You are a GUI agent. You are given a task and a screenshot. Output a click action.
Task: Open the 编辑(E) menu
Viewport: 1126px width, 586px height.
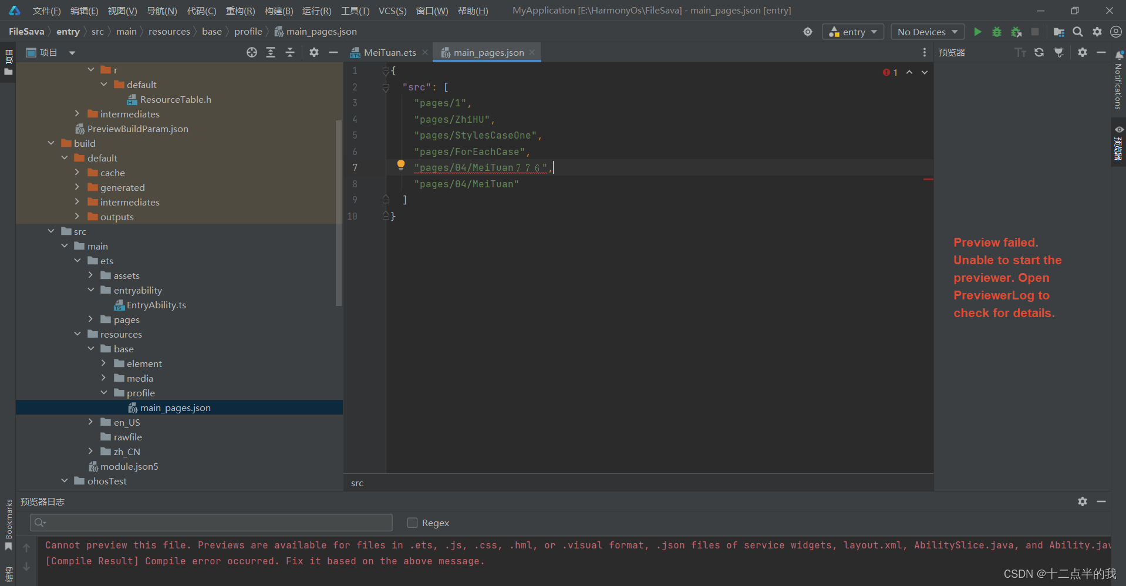(x=84, y=11)
